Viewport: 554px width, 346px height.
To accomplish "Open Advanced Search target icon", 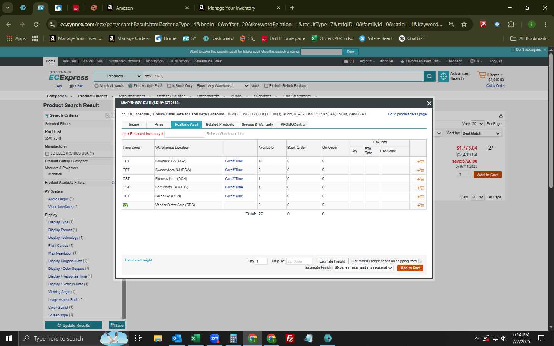I will coord(443,76).
